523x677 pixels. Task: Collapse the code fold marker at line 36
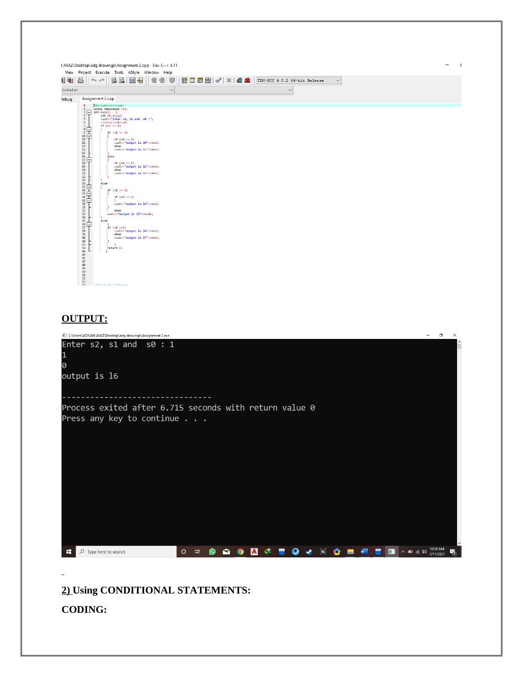(89, 224)
